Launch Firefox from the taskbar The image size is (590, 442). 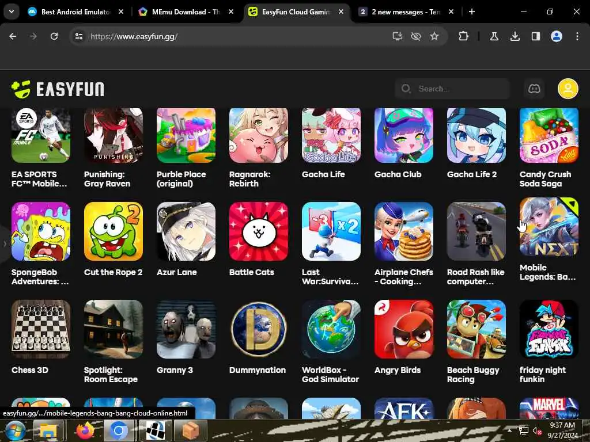[x=84, y=430]
